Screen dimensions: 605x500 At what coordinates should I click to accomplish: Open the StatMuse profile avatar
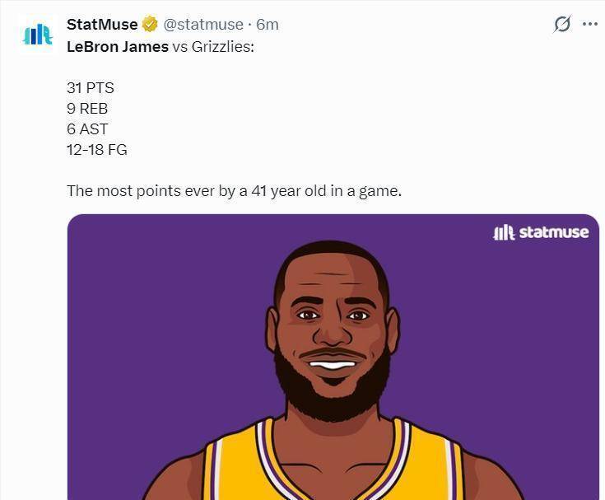click(x=37, y=34)
